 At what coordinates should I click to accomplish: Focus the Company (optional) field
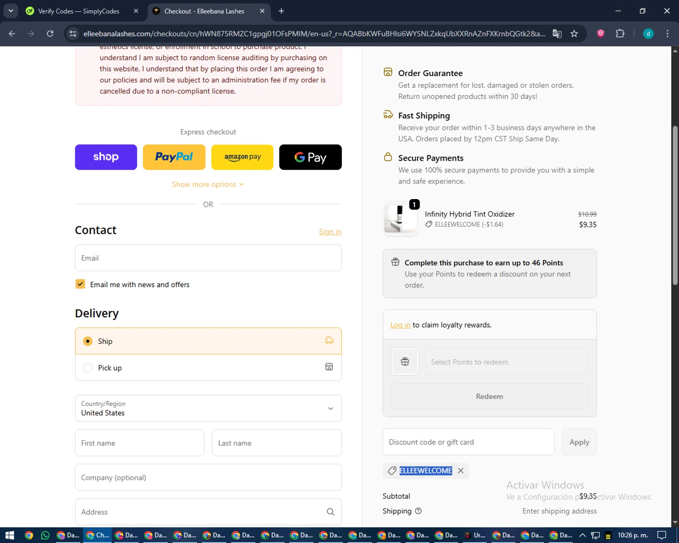[x=208, y=477]
